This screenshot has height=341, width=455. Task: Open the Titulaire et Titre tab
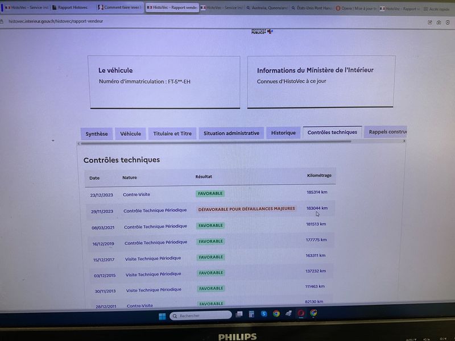click(x=172, y=134)
